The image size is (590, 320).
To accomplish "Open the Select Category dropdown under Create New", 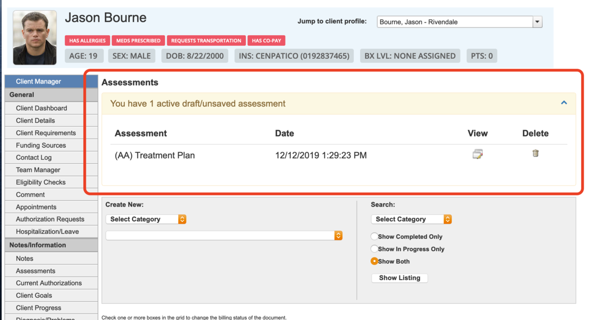I will point(142,219).
